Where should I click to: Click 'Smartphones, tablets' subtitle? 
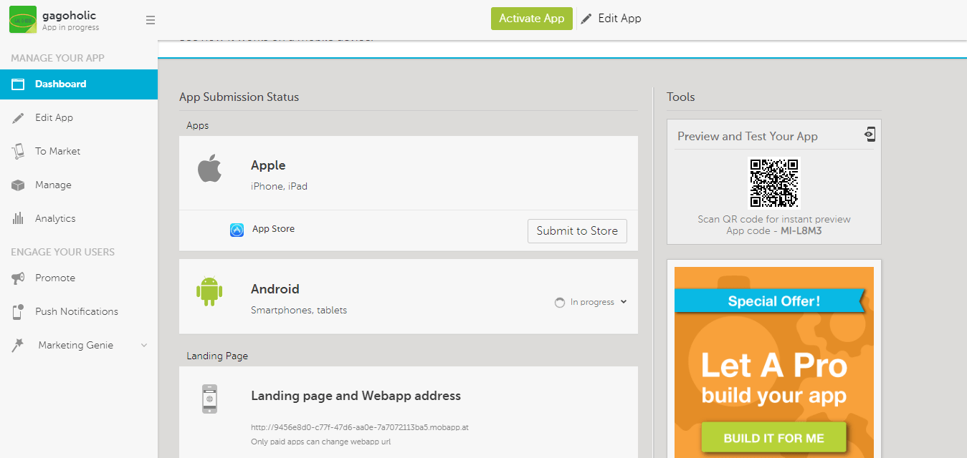(299, 310)
